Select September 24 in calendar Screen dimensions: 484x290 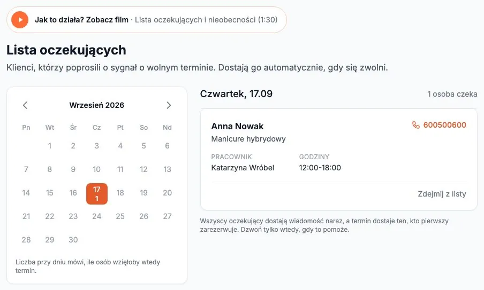96,216
